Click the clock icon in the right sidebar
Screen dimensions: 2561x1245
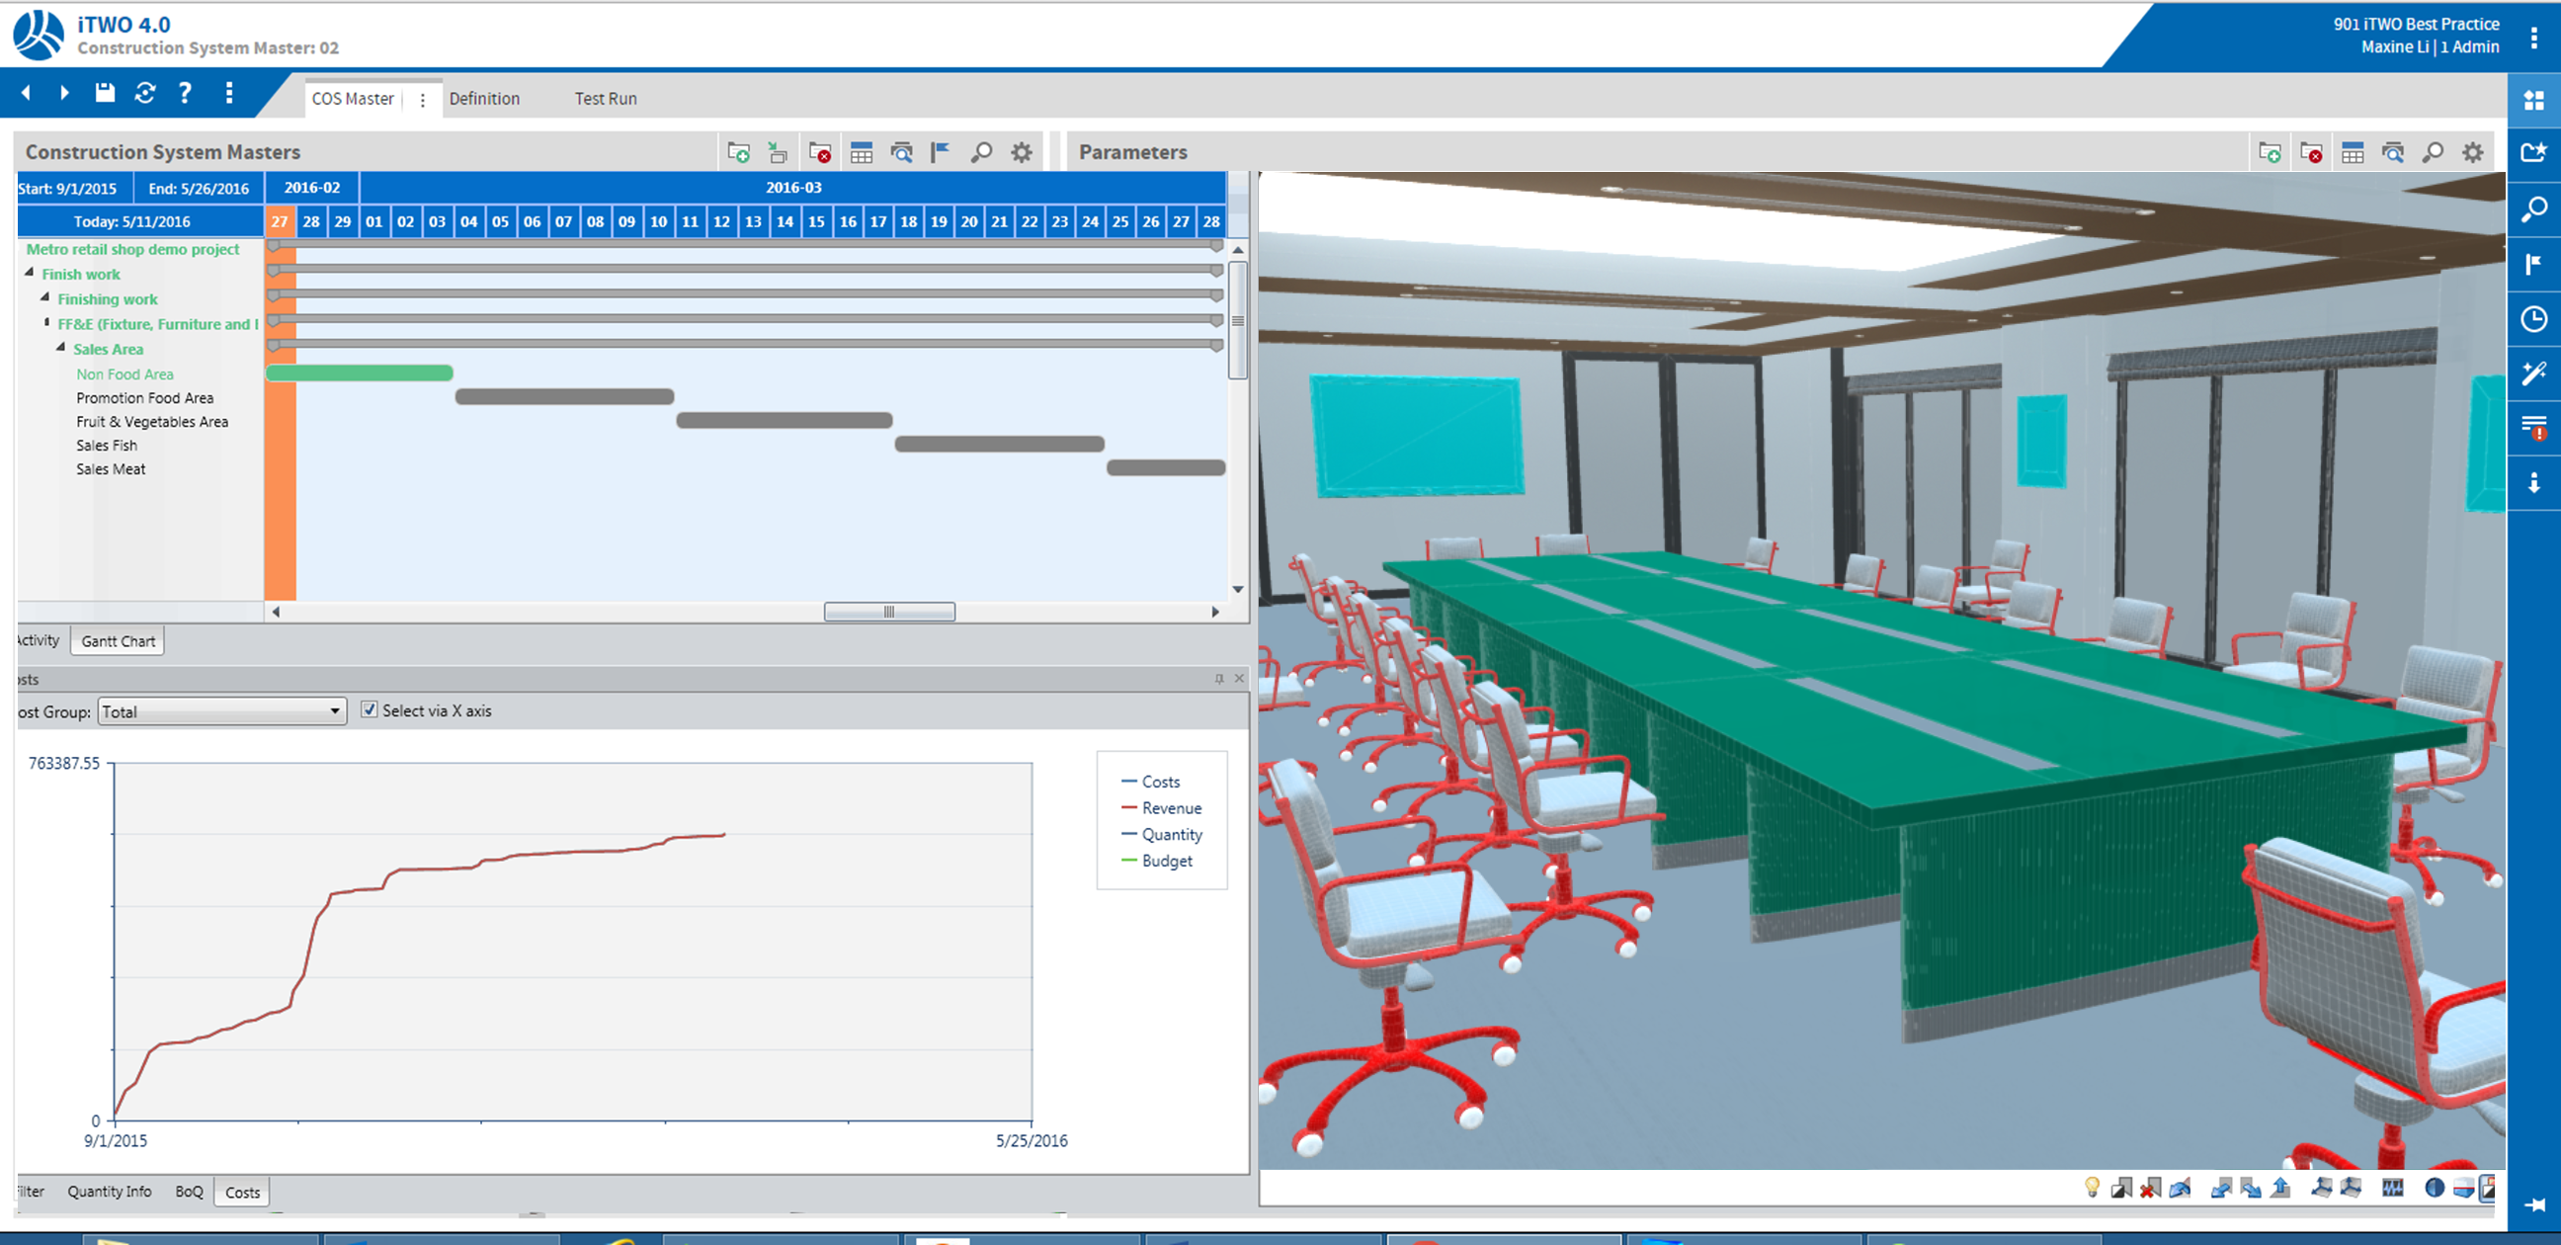(2534, 318)
